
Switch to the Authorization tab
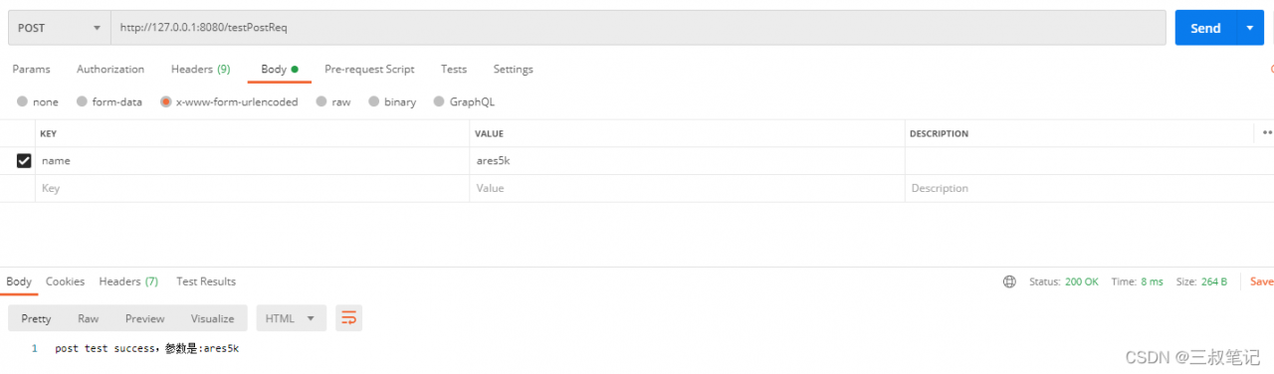click(x=110, y=70)
